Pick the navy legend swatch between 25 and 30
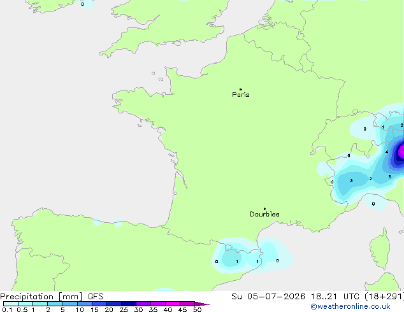The image size is (404, 312). 129,304
